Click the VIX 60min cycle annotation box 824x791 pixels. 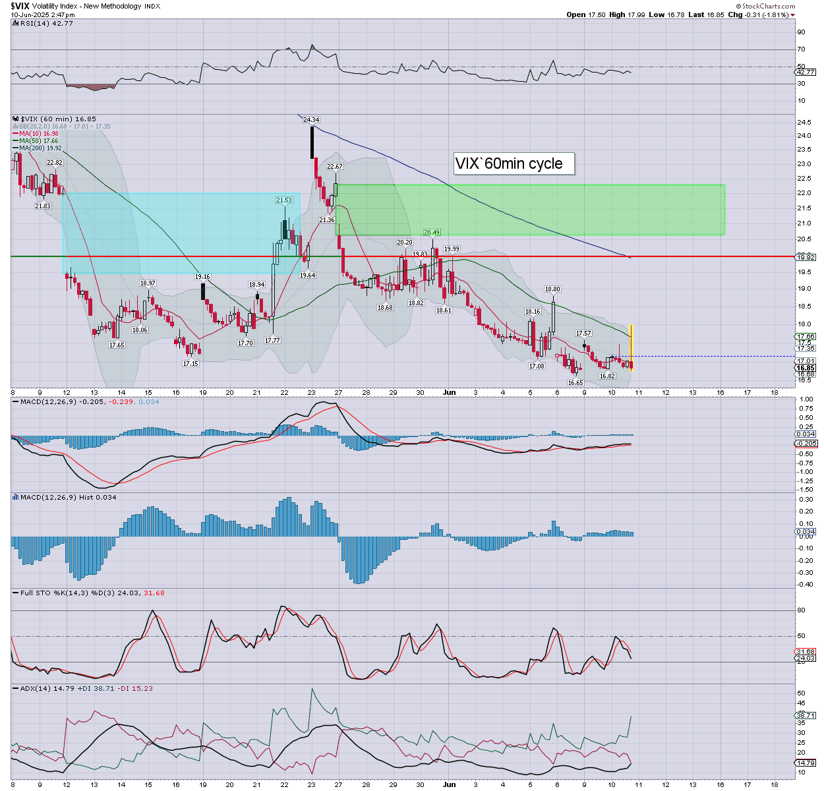pyautogui.click(x=514, y=163)
